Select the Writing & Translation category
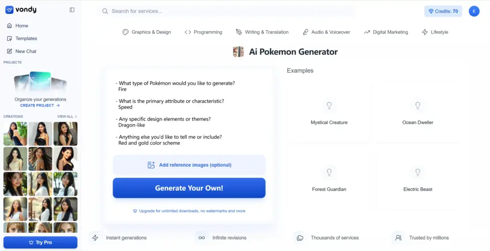Screen dimensions: 490x251 (x=262, y=32)
